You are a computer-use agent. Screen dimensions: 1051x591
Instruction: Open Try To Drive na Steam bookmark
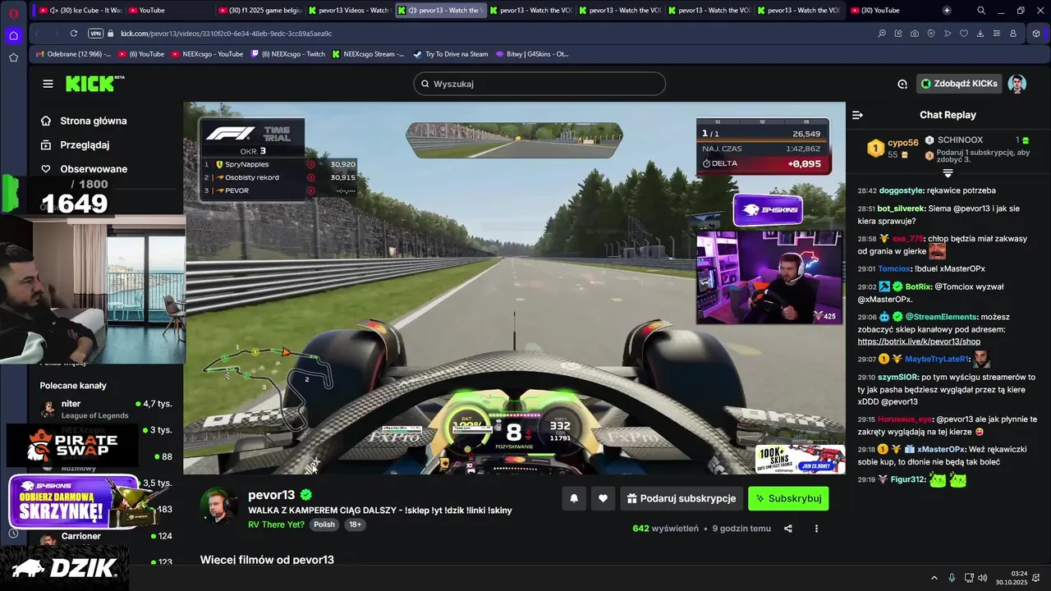pyautogui.click(x=451, y=54)
